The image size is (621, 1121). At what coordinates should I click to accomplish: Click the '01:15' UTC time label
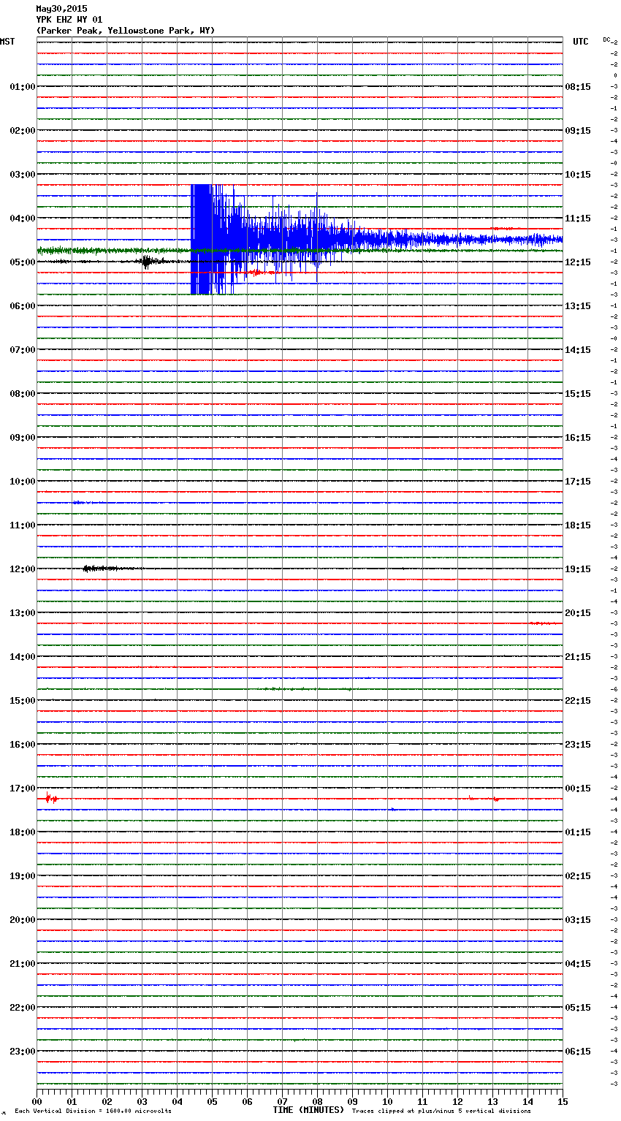[578, 832]
